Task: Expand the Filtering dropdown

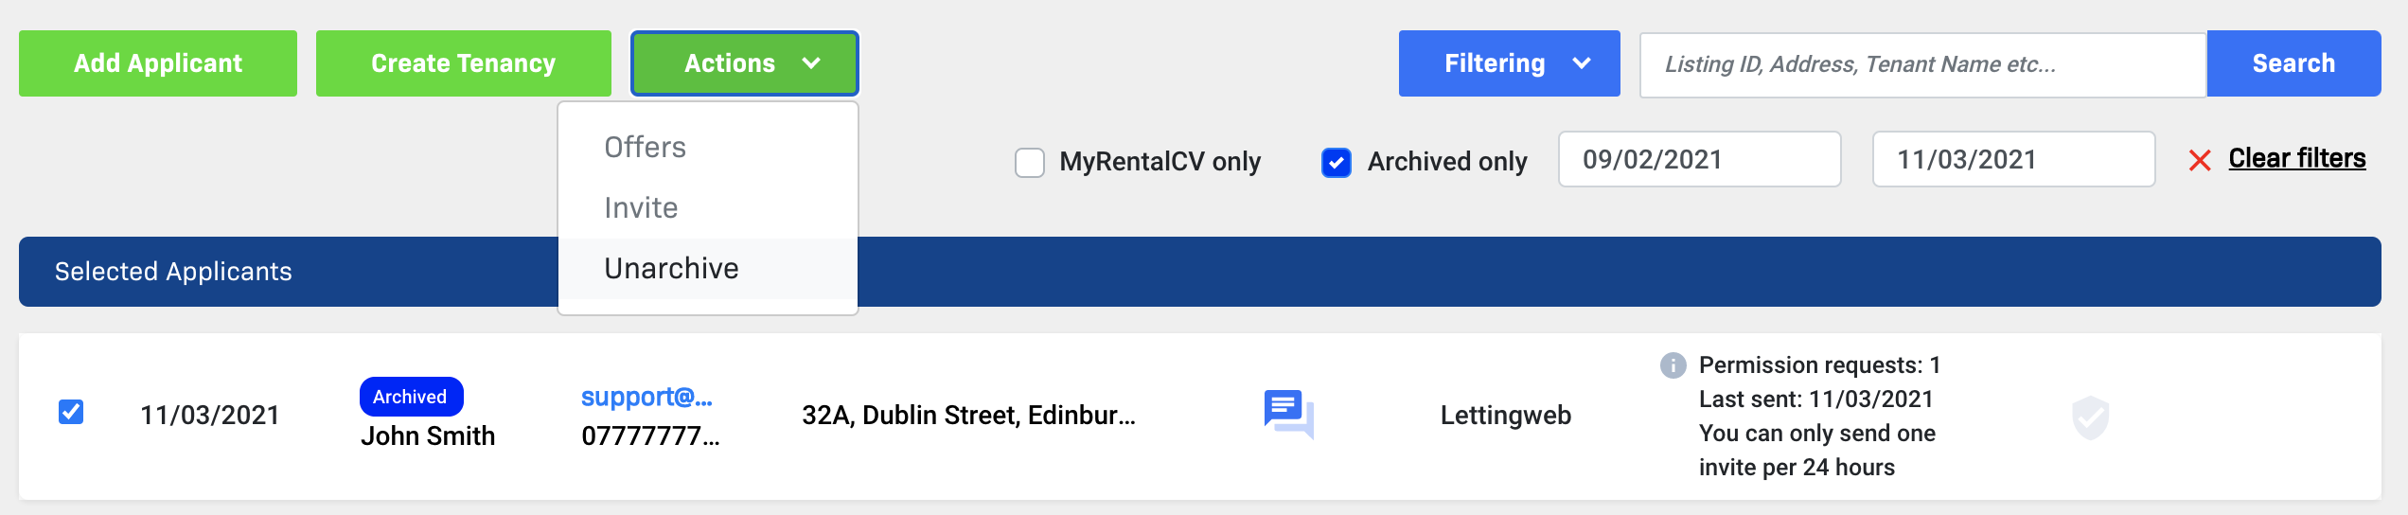Action: pos(1509,63)
